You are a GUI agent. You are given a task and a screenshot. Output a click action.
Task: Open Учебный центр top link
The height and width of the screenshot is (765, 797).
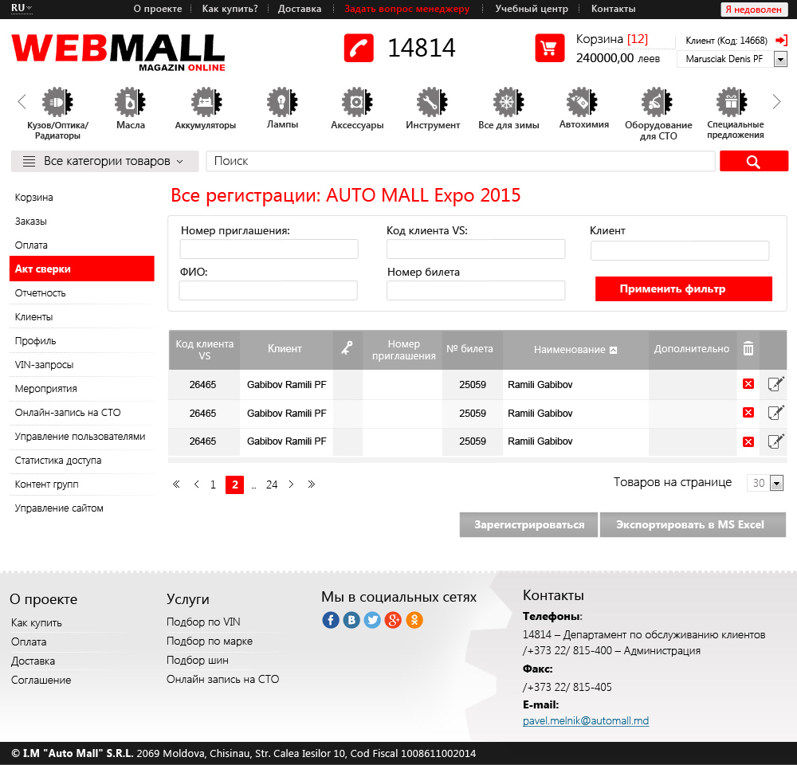click(x=532, y=9)
